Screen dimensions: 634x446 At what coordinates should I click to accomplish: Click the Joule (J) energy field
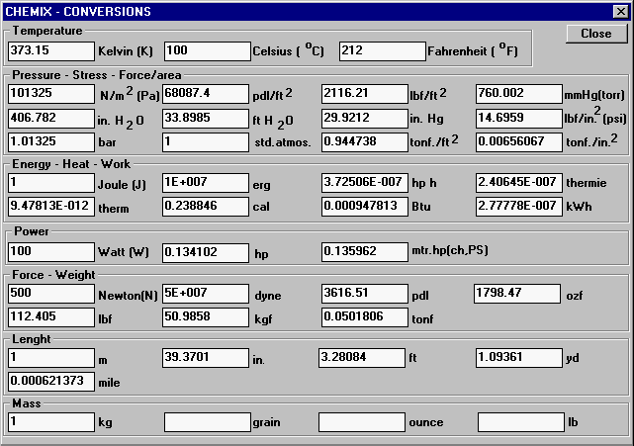51,183
